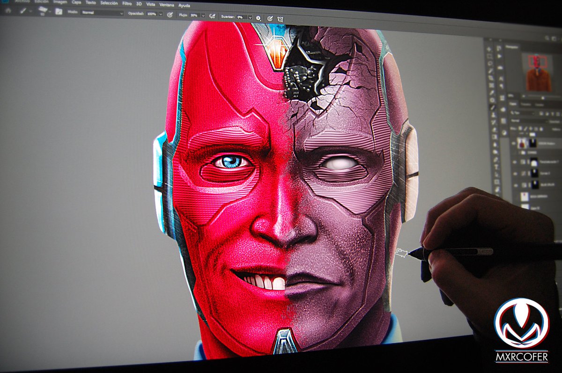This screenshot has height=373, width=562.
Task: Select the Gradient tool
Action: click(495, 137)
